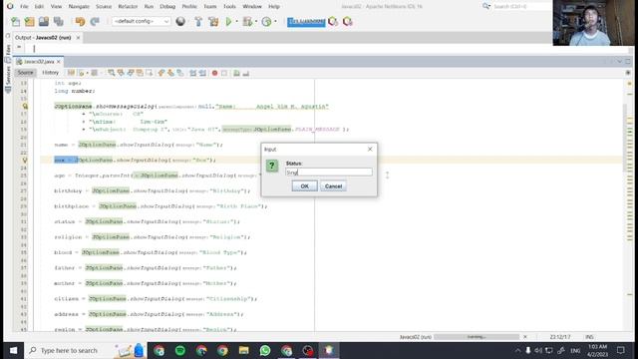Click the green Run Project button

(x=228, y=22)
